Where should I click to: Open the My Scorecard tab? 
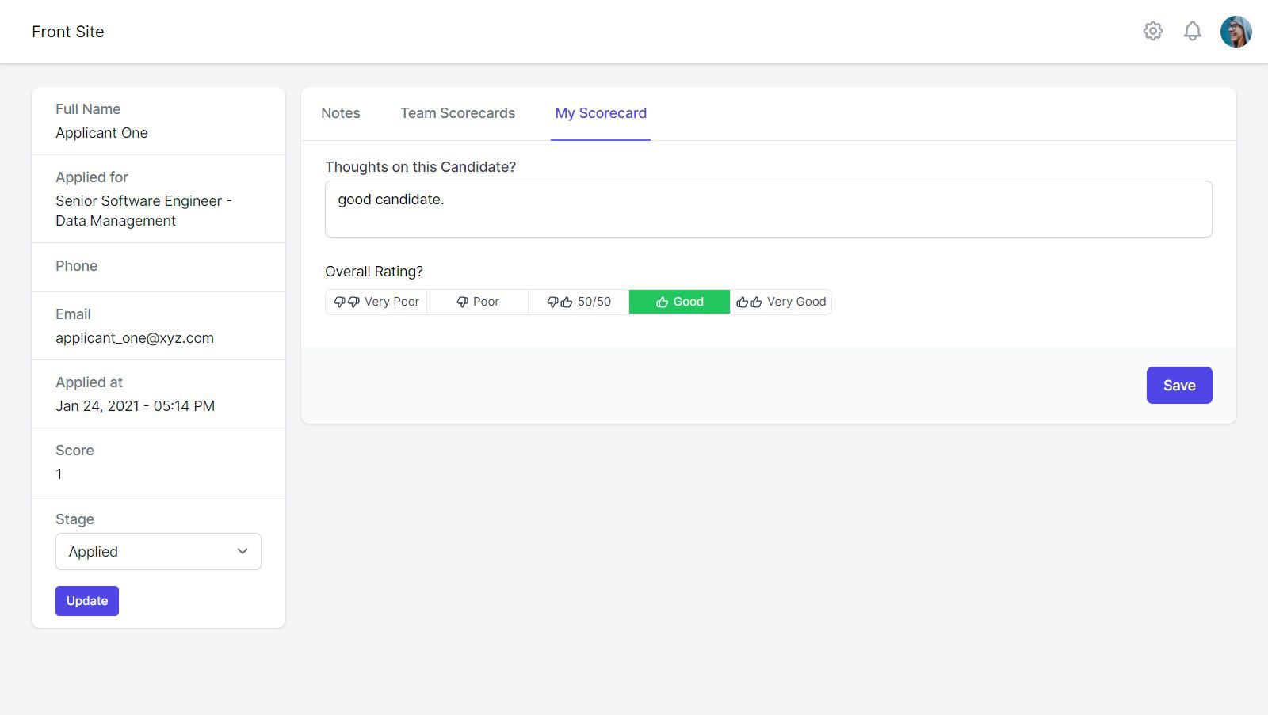tap(600, 113)
